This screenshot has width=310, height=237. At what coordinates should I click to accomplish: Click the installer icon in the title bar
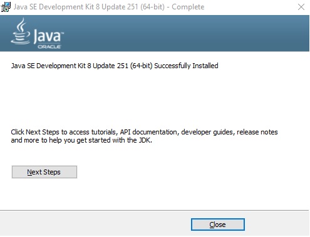click(x=6, y=7)
